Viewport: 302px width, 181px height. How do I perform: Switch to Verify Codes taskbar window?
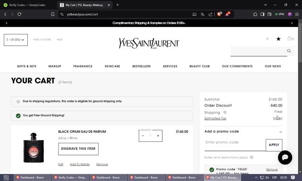click(x=70, y=178)
